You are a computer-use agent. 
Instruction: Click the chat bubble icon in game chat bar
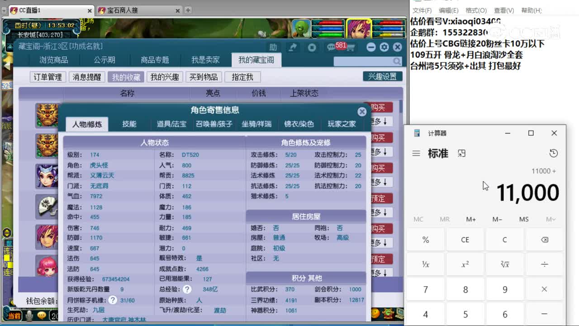click(x=42, y=315)
